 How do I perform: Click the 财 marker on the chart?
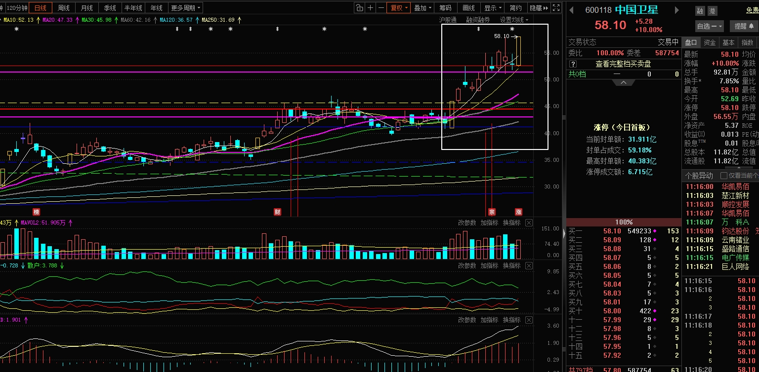pyautogui.click(x=278, y=212)
